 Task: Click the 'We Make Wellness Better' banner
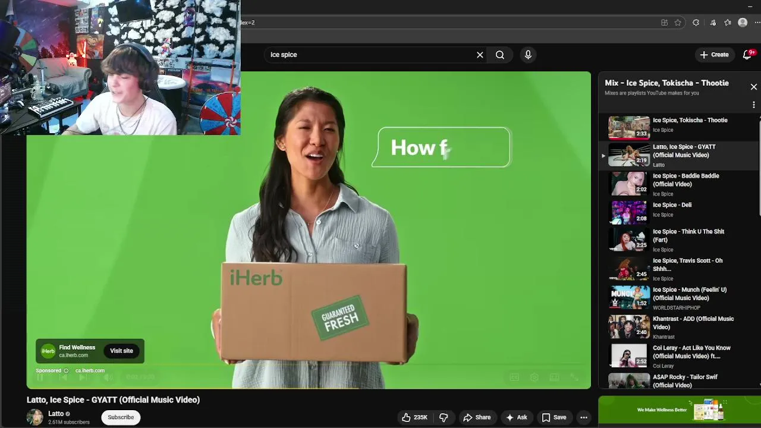(x=680, y=410)
